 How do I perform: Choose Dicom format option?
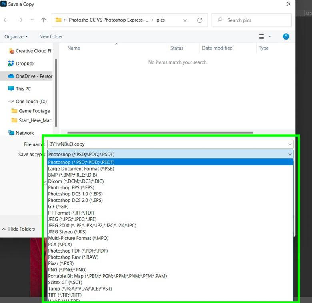pyautogui.click(x=170, y=181)
